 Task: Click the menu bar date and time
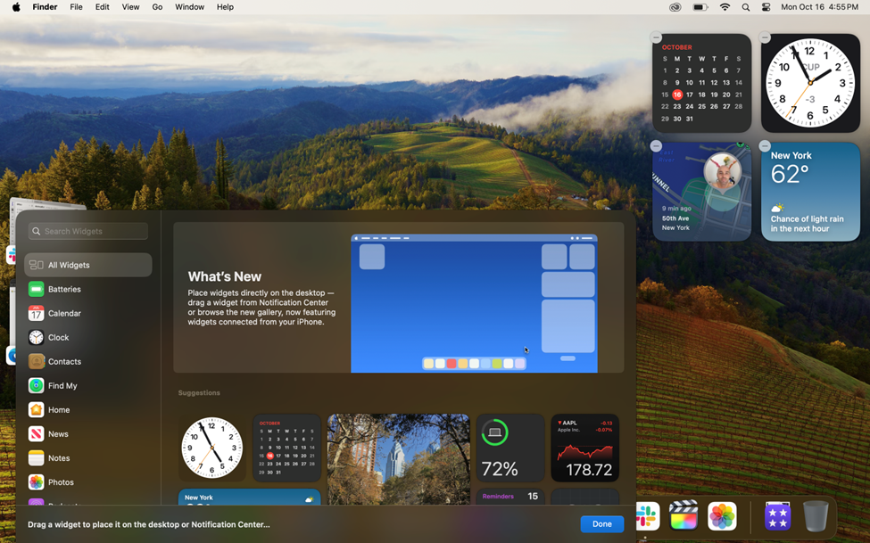[x=819, y=7]
